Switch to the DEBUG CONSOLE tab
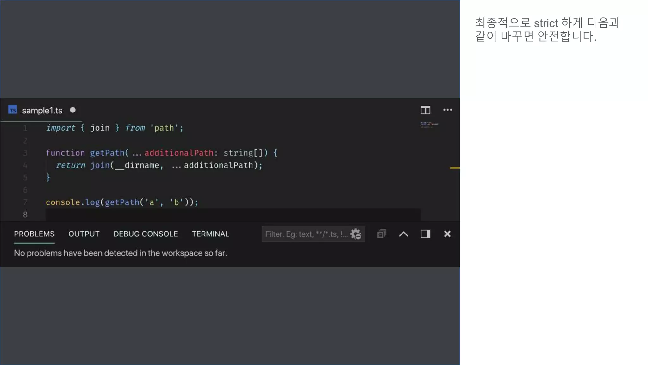Viewport: 648px width, 365px height. [146, 234]
